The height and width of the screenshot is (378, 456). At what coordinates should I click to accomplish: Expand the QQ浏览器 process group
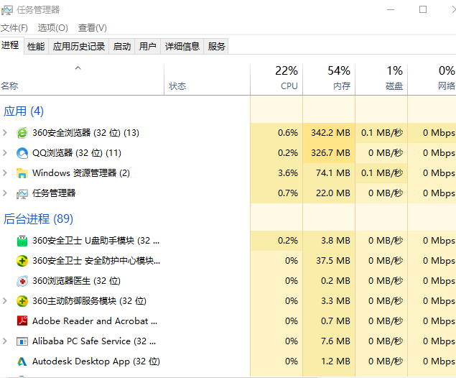pos(6,153)
